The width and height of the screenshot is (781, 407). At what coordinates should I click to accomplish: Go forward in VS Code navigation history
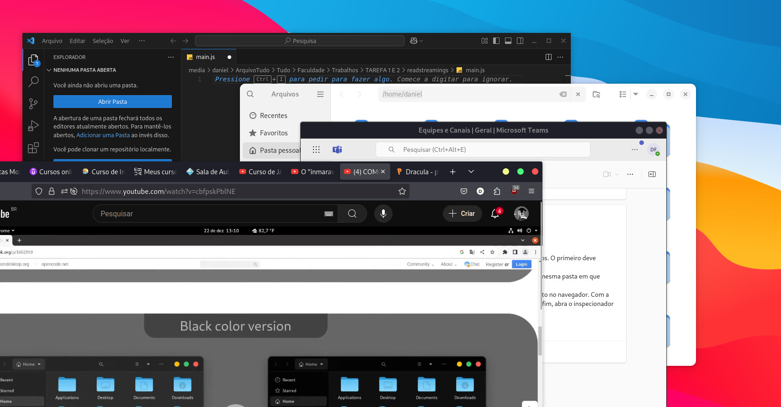pos(185,41)
